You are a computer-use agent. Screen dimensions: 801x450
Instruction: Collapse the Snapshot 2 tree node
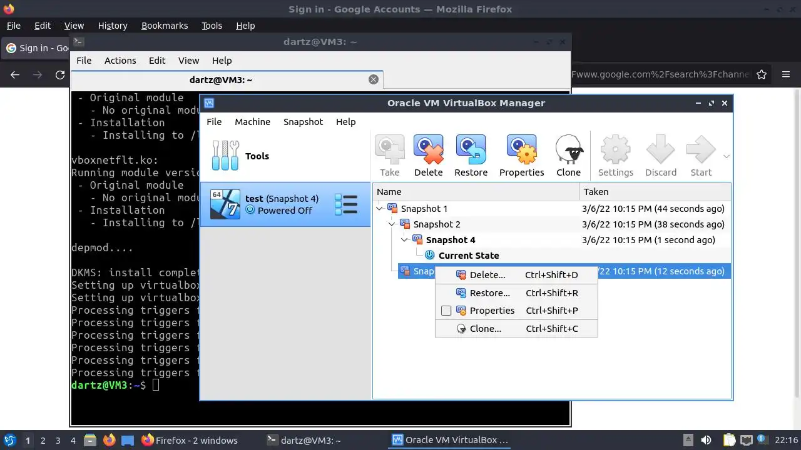pyautogui.click(x=392, y=224)
